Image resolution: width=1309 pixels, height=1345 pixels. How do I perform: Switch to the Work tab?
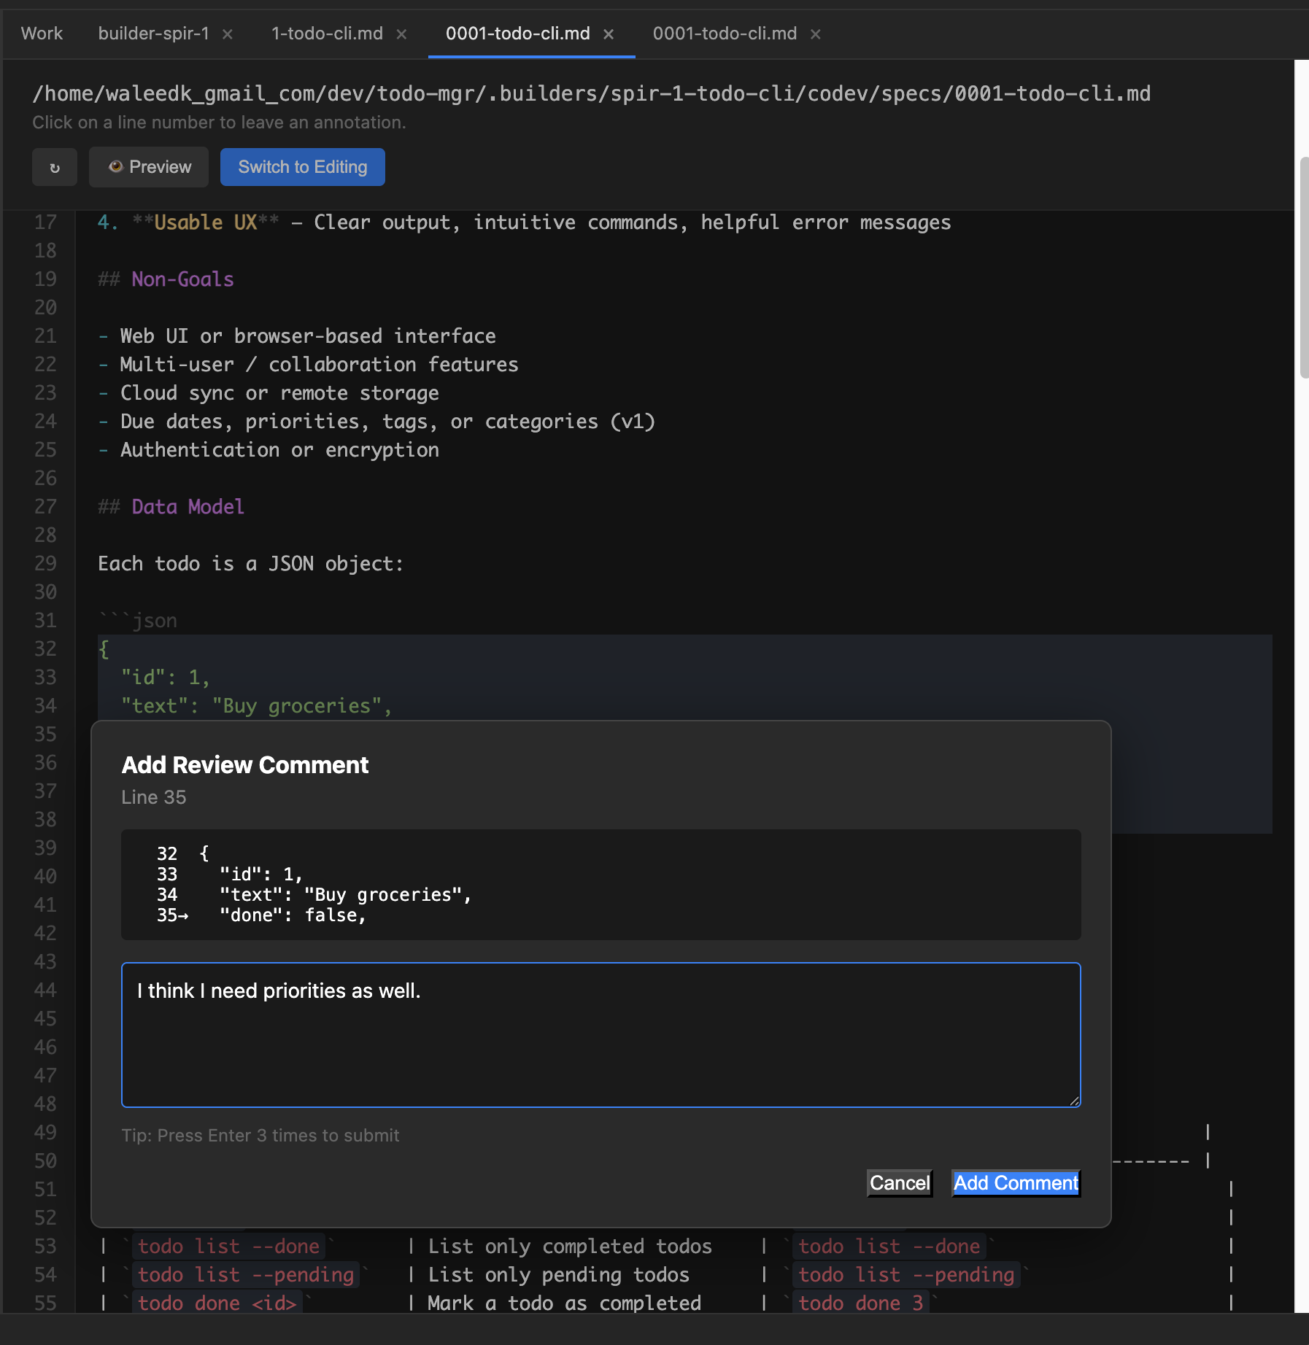[42, 34]
